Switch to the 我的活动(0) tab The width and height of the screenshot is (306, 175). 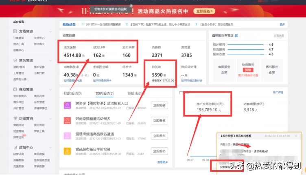(72, 93)
